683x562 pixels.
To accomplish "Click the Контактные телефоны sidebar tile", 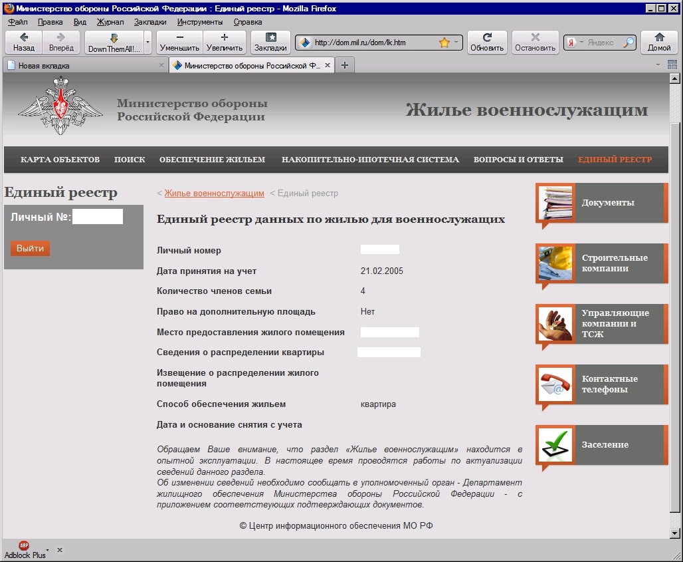I will pyautogui.click(x=601, y=384).
